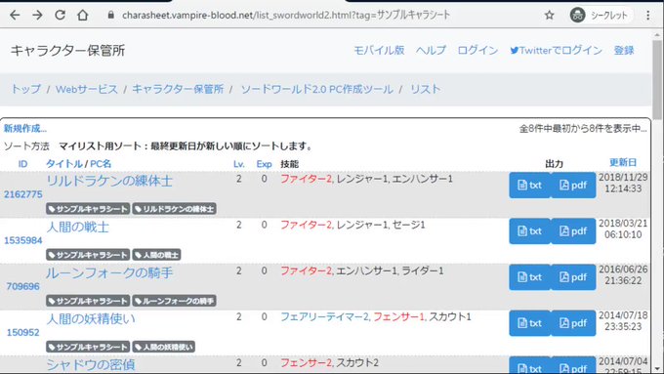Click ID 150952 link
Image resolution: width=664 pixels, height=374 pixels.
(22, 333)
